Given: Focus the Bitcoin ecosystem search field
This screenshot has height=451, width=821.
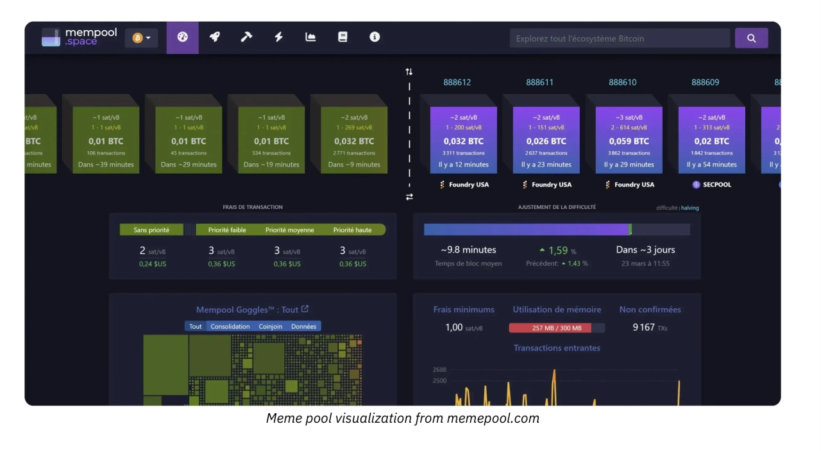Looking at the screenshot, I should coord(619,38).
